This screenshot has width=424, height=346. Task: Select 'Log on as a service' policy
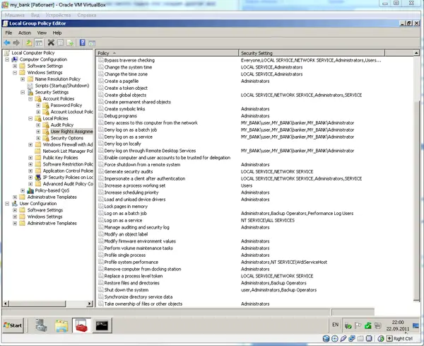pyautogui.click(x=123, y=220)
